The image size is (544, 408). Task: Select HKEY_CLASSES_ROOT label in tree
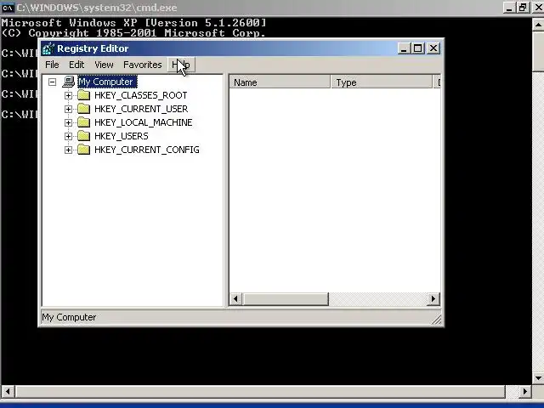[141, 95]
